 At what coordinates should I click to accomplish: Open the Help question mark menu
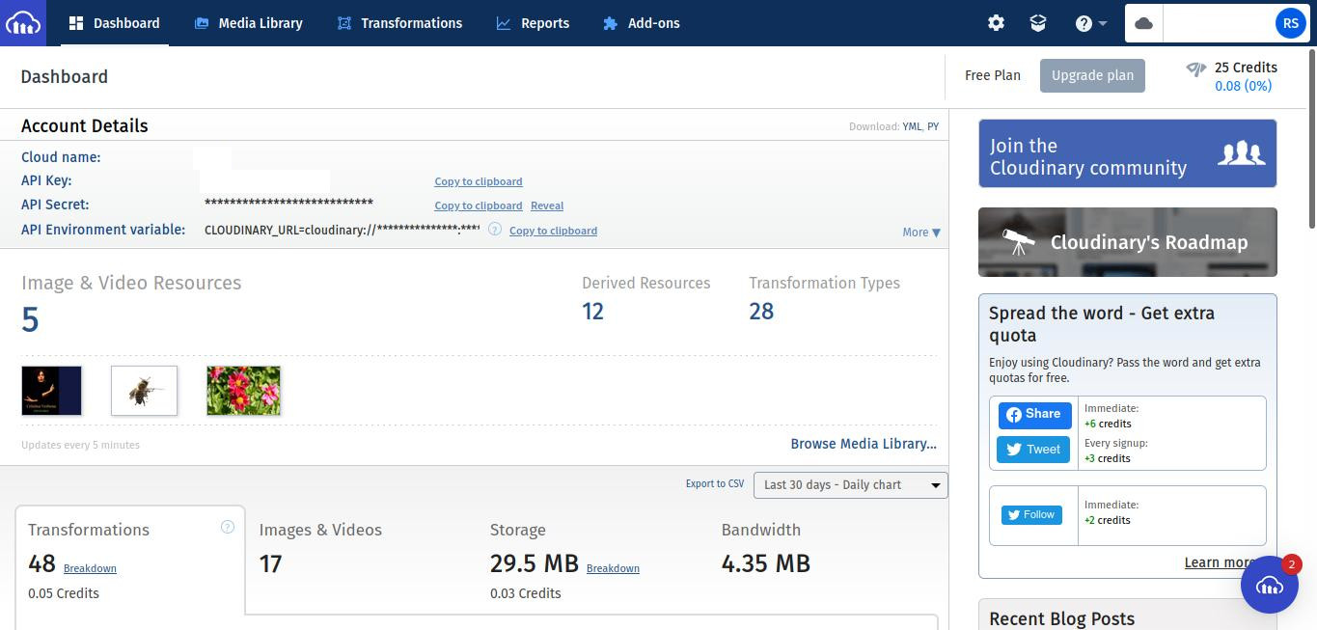pyautogui.click(x=1090, y=23)
